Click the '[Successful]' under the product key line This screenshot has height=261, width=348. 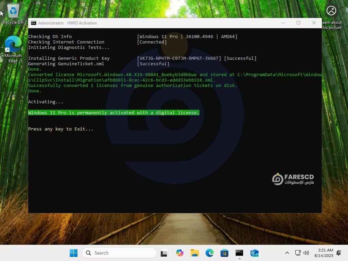153,64
